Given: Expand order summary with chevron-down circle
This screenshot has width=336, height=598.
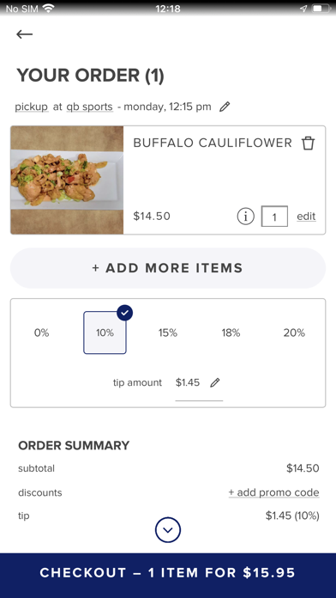Looking at the screenshot, I should [x=168, y=530].
